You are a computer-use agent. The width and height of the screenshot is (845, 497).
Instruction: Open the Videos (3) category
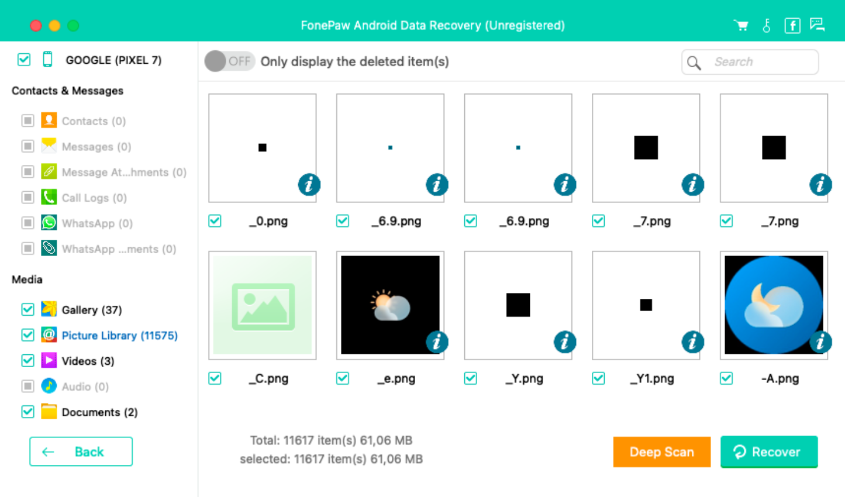[x=88, y=361]
